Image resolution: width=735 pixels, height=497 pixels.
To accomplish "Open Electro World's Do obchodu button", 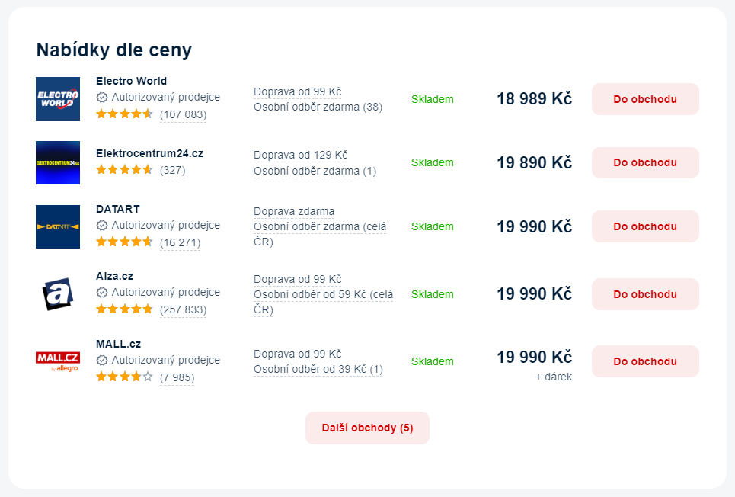I will coord(645,99).
